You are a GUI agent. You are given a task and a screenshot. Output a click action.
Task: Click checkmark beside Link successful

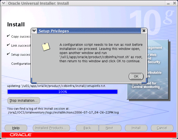[x=8, y=45]
